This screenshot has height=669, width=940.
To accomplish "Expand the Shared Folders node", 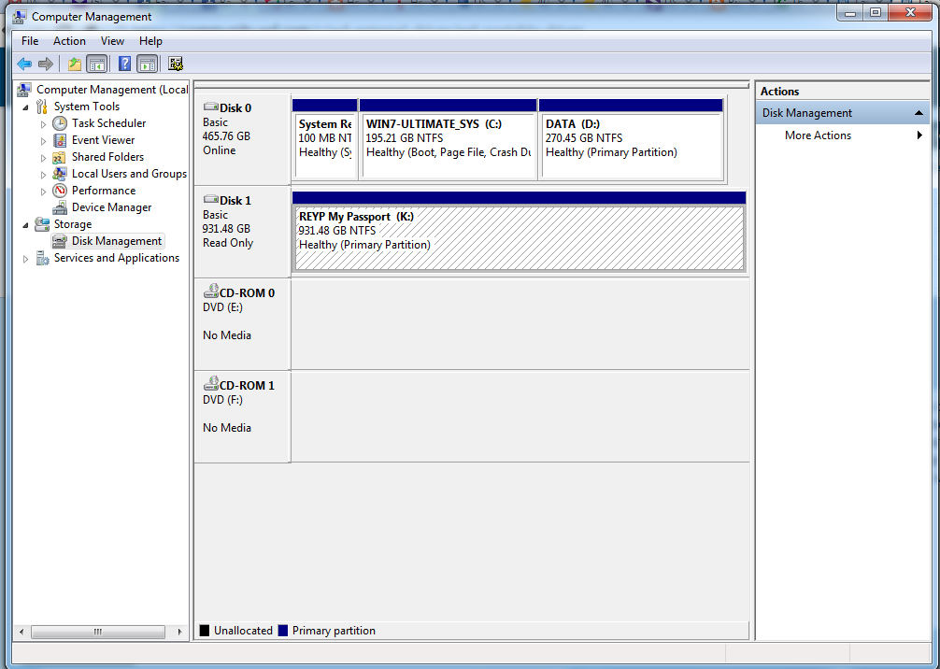I will [x=43, y=158].
